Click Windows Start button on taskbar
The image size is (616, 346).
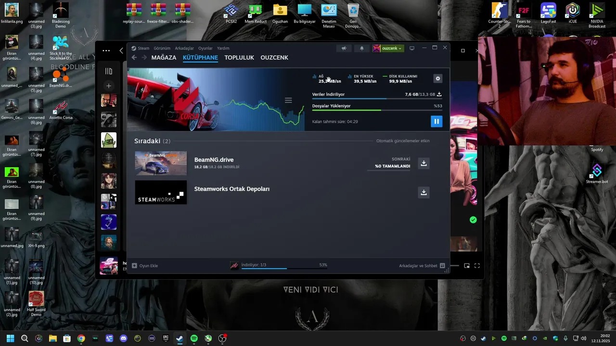10,338
